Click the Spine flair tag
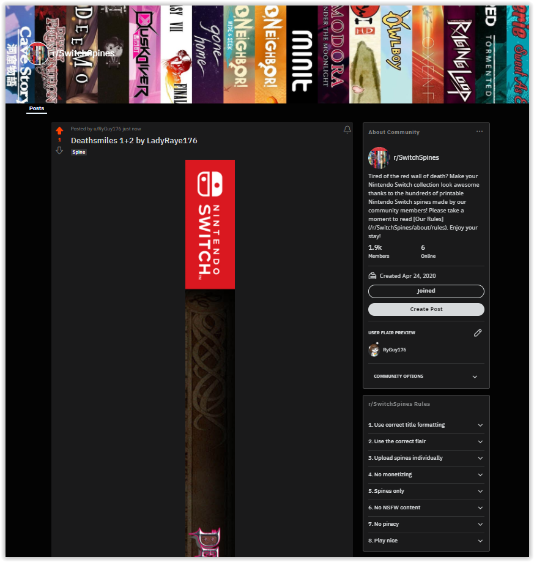The image size is (534, 562). click(79, 152)
